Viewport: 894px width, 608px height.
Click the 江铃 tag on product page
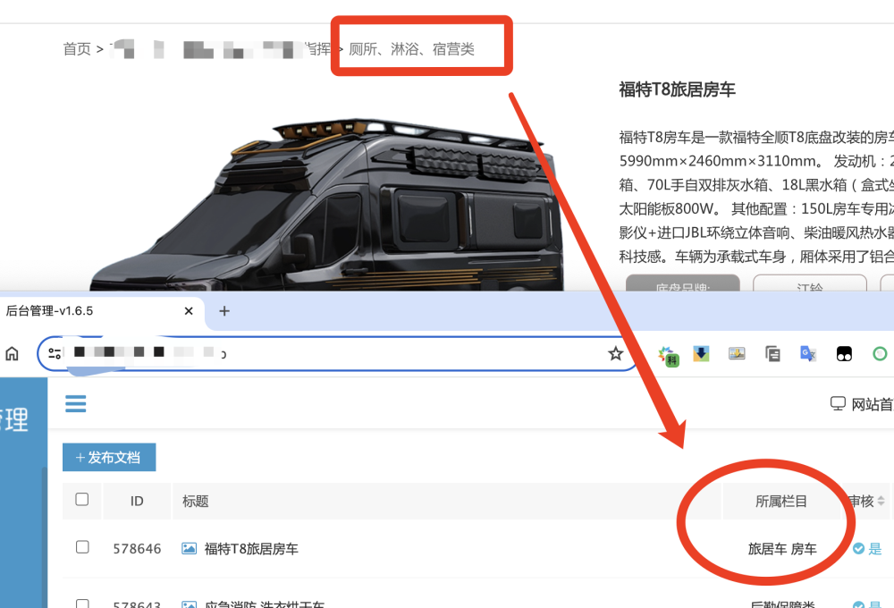(810, 283)
